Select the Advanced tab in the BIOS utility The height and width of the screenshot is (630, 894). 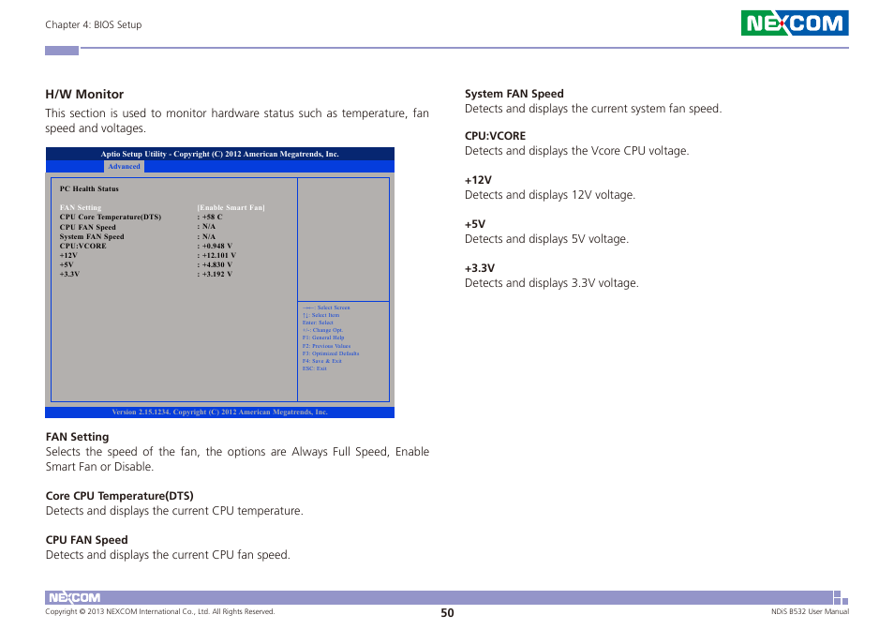coord(124,167)
